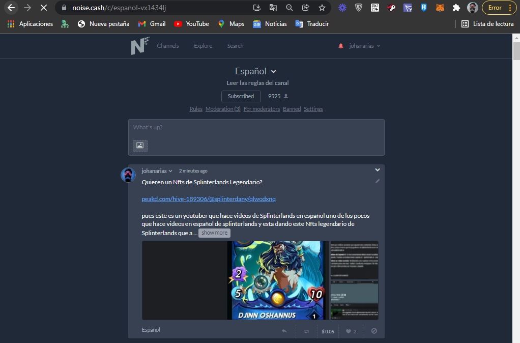The image size is (520, 343).
Task: Open the Explore menu
Action: click(203, 46)
